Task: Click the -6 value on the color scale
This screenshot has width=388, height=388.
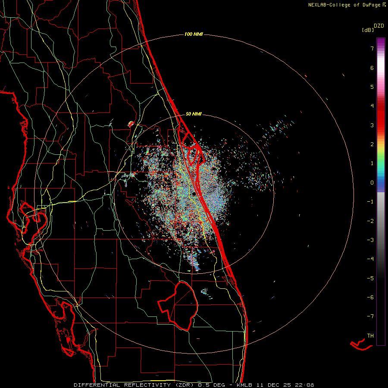Action: [370, 297]
